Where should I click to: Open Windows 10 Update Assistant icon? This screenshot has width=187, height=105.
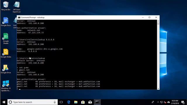click(6, 86)
